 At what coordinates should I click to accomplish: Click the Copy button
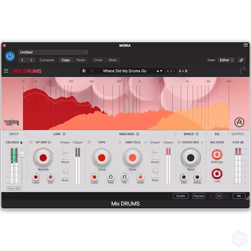point(66,60)
